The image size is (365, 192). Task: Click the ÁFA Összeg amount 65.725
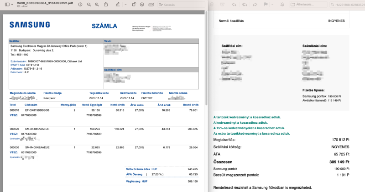click(193, 174)
